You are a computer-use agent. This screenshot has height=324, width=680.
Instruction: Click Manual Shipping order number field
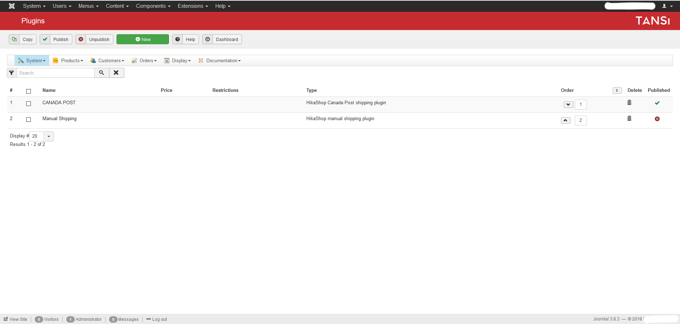point(581,120)
